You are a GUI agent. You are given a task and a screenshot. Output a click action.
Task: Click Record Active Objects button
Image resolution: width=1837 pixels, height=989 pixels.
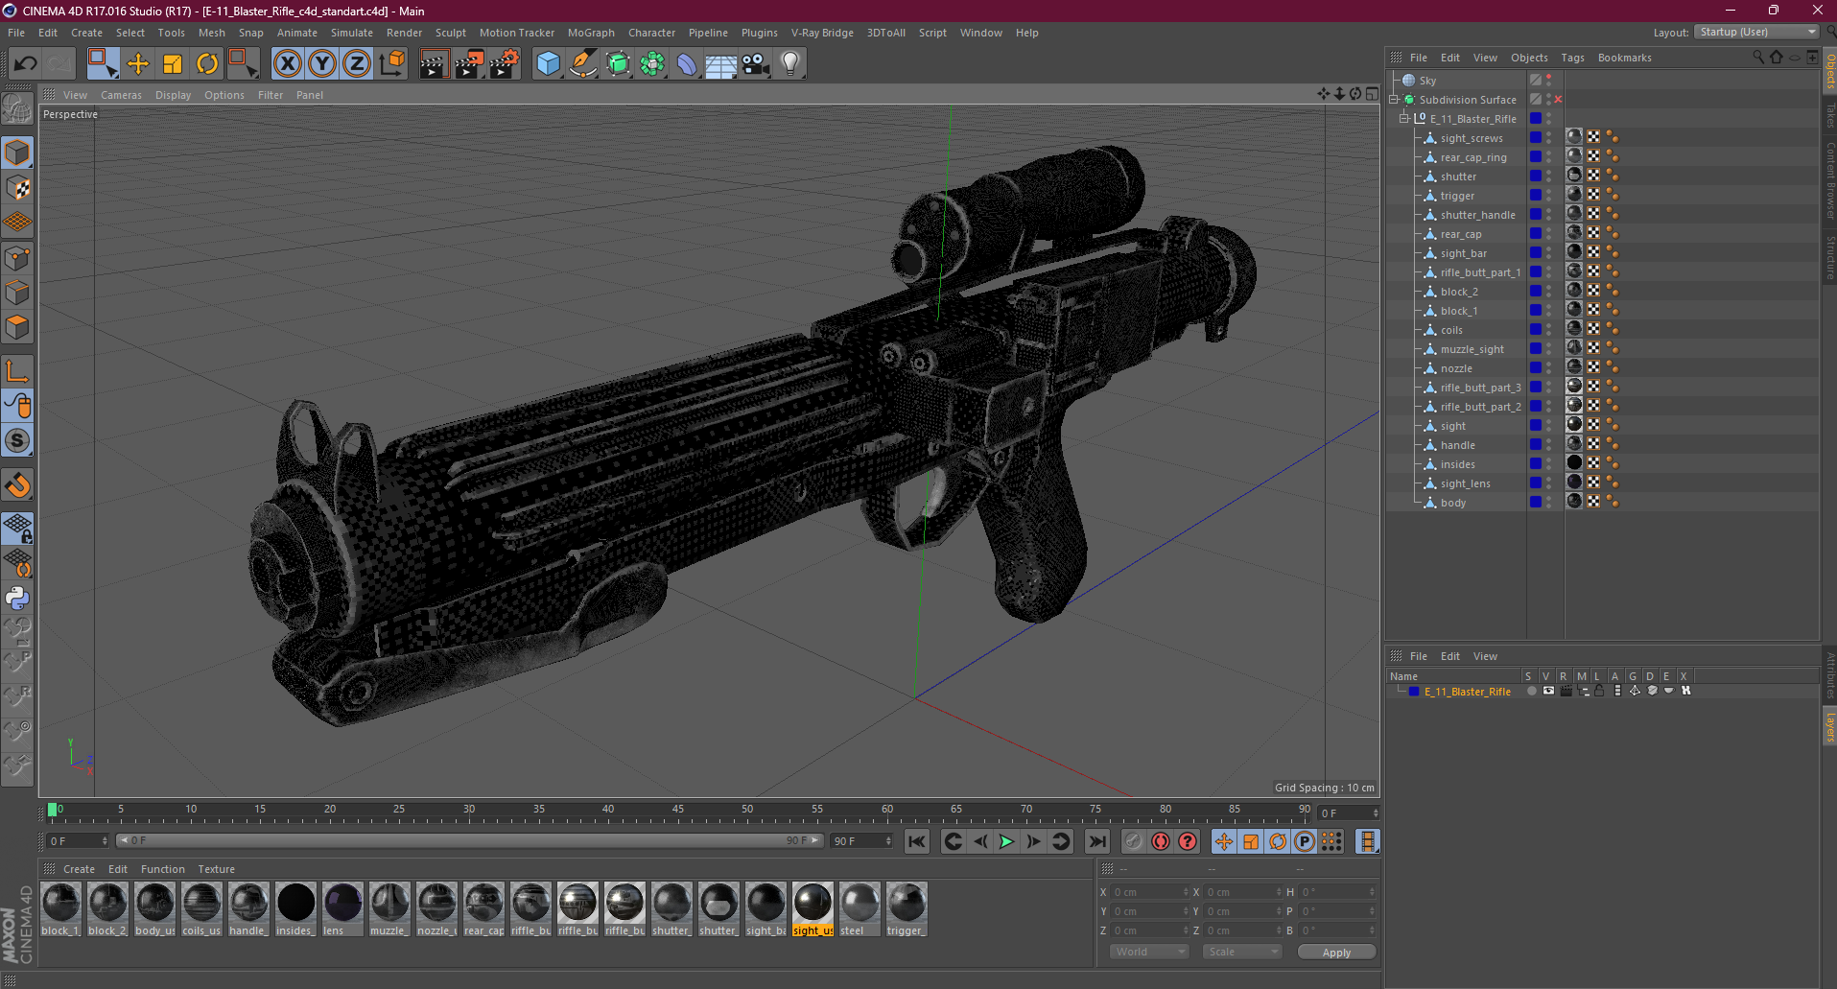(1134, 841)
